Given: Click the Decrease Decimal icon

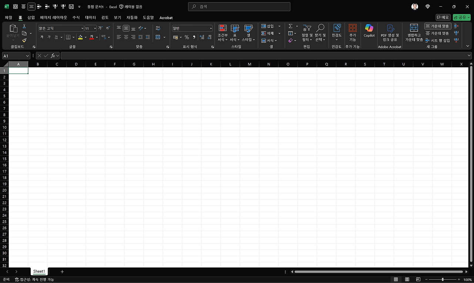Looking at the screenshot, I should point(209,37).
